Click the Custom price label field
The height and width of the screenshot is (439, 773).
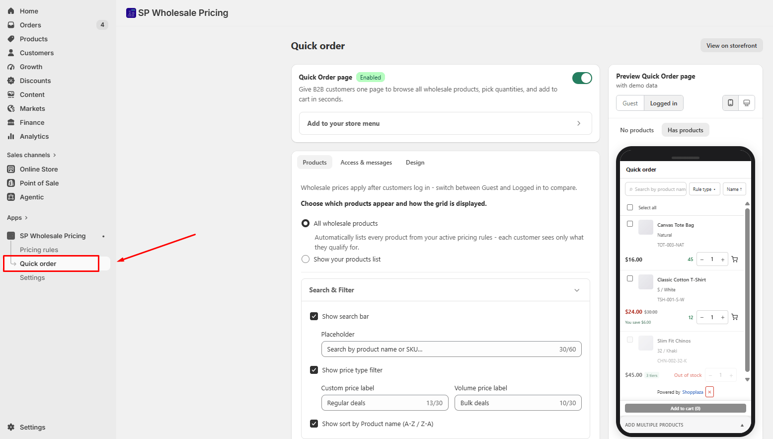(385, 403)
